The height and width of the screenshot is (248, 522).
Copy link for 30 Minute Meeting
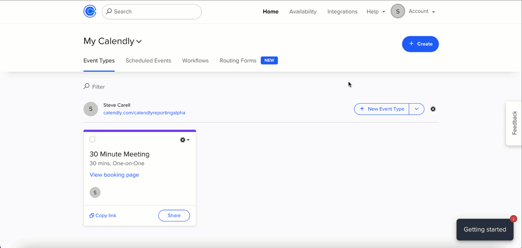[x=103, y=216]
